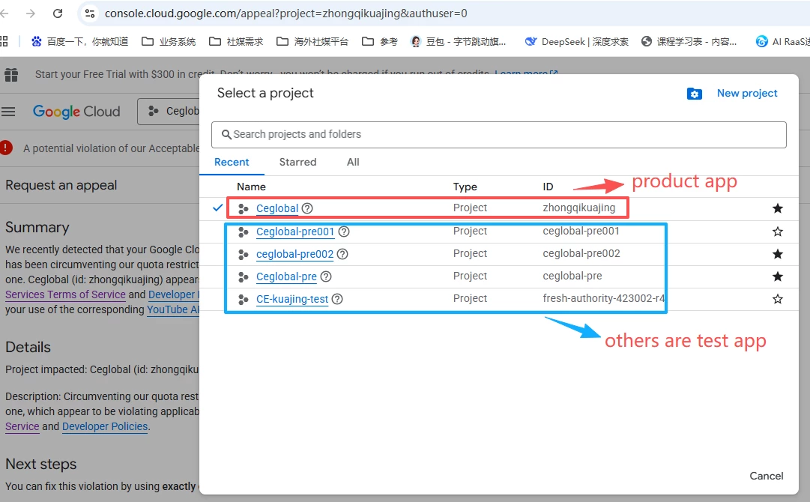Open the Ceglobal project picker button
The image size is (810, 502).
[x=169, y=111]
